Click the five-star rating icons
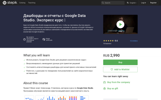161x100 pixels. click(108, 41)
